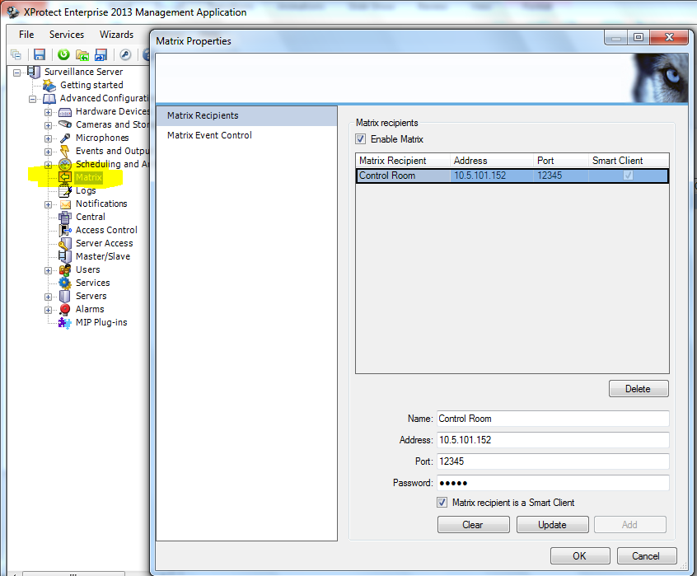Click the Getting started icon
The height and width of the screenshot is (576, 697).
[49, 85]
